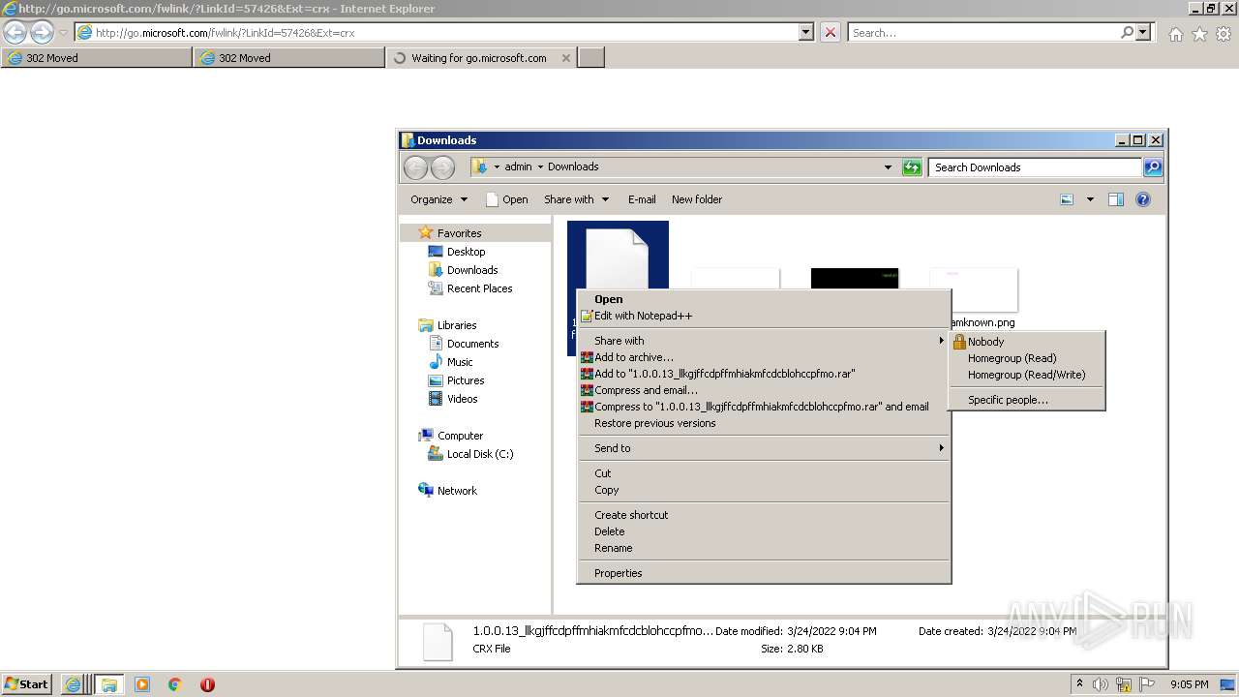Viewport: 1239px width, 697px height.
Task: Click IE address bar URL field
Action: point(436,32)
